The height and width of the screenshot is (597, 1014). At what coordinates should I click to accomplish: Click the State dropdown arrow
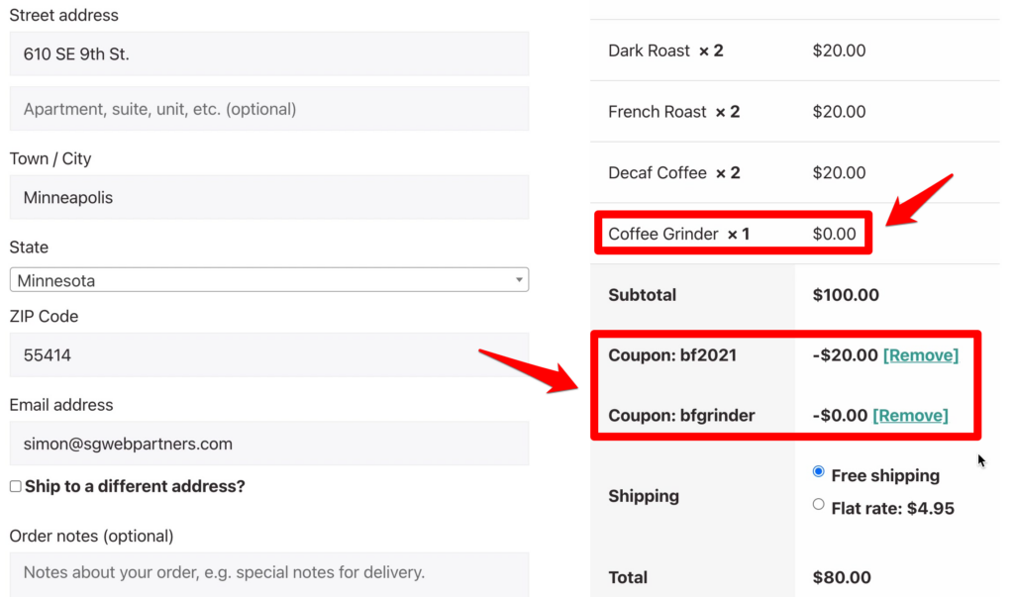click(x=519, y=280)
